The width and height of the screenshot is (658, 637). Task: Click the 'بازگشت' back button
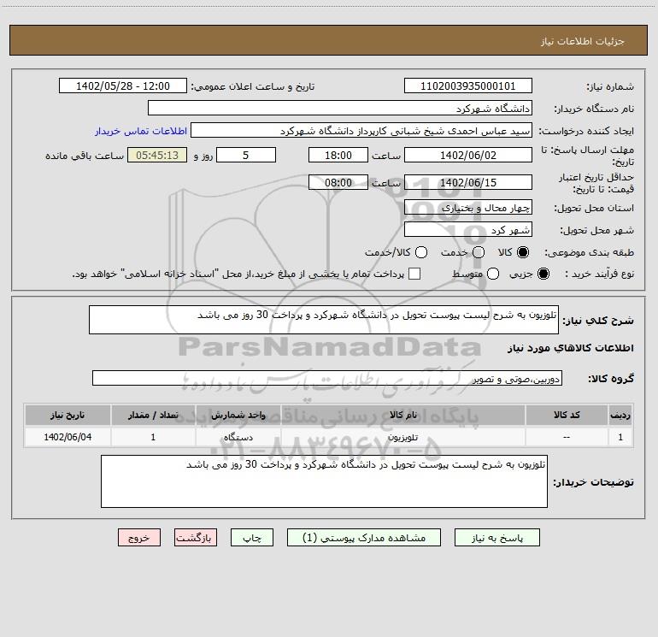(x=196, y=538)
